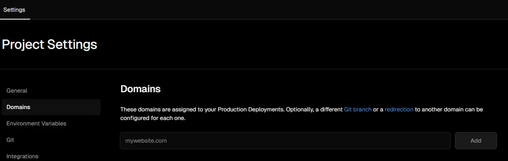Learn about configuring a different Git branch
The image size is (508, 161).
pyautogui.click(x=358, y=109)
